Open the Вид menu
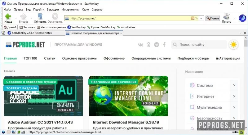The width and height of the screenshot is (248, 135). [x=28, y=10]
